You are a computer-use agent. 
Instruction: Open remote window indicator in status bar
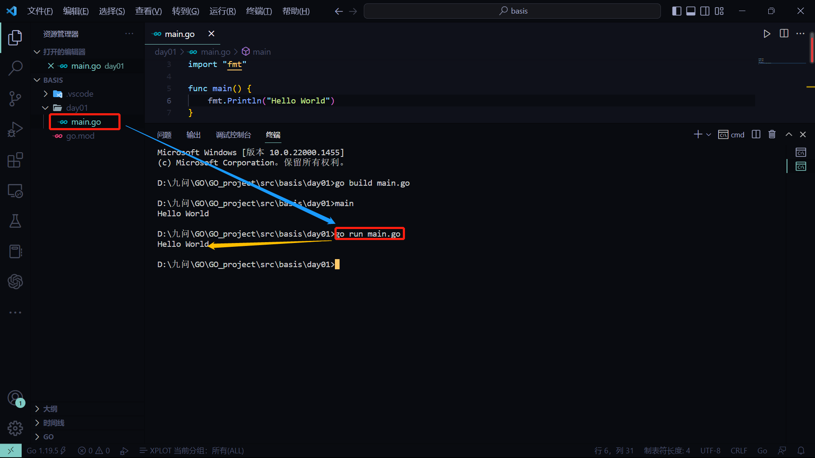click(x=11, y=450)
